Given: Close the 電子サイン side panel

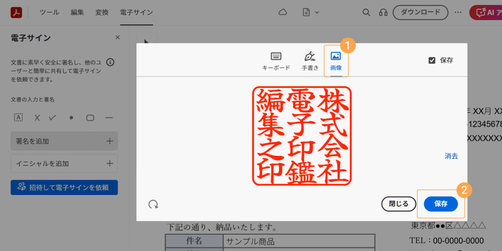Looking at the screenshot, I should coord(118,37).
